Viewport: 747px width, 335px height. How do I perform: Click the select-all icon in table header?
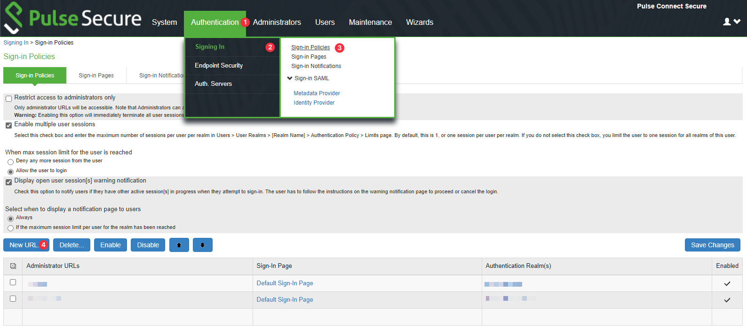coord(13,266)
